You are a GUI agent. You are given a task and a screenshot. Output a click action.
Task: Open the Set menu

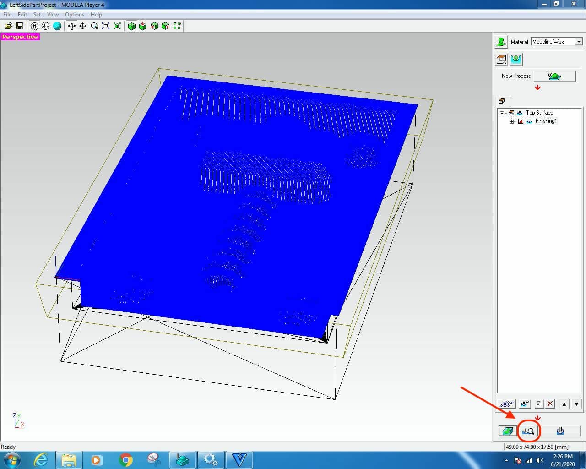(37, 15)
